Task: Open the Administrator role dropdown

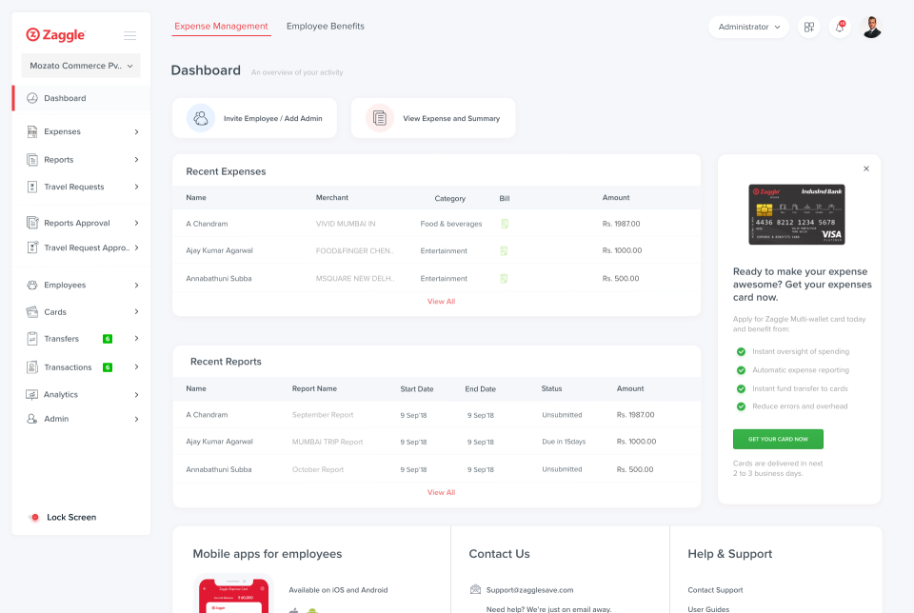Action: coord(748,27)
